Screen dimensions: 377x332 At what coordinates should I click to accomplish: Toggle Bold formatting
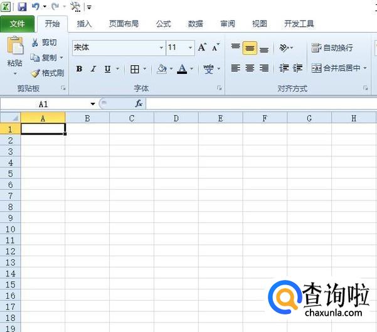click(x=79, y=69)
